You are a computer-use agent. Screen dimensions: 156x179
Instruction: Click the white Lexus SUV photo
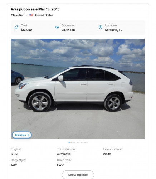[x=78, y=89]
